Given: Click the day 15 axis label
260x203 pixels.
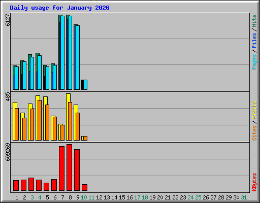Looking at the screenshot, I should click(x=122, y=197).
